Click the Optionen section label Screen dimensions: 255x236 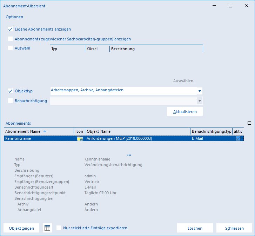[14, 17]
